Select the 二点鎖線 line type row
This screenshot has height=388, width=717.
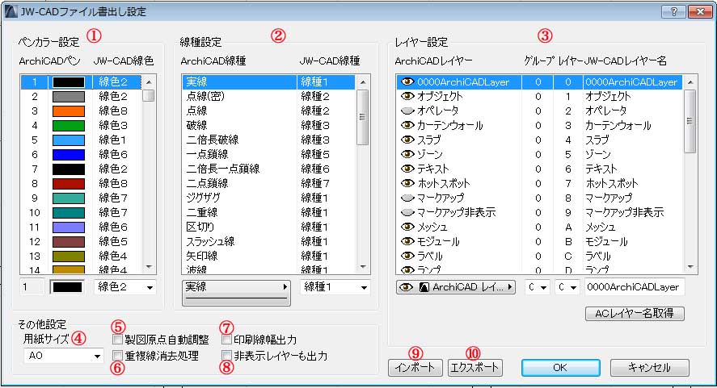[268, 183]
